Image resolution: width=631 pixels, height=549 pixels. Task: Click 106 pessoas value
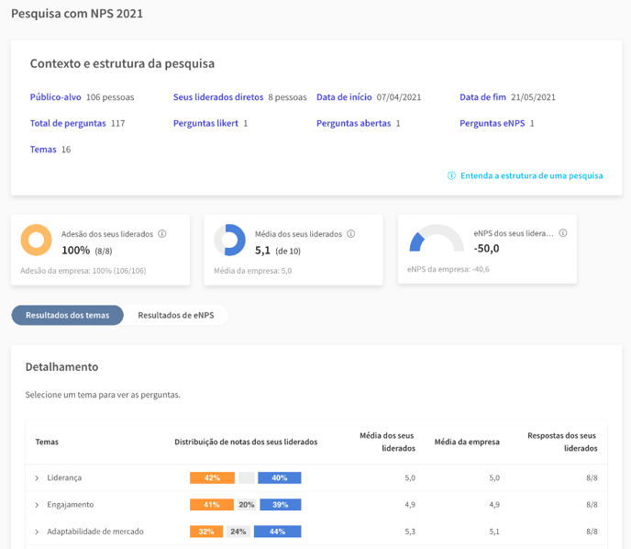point(110,97)
